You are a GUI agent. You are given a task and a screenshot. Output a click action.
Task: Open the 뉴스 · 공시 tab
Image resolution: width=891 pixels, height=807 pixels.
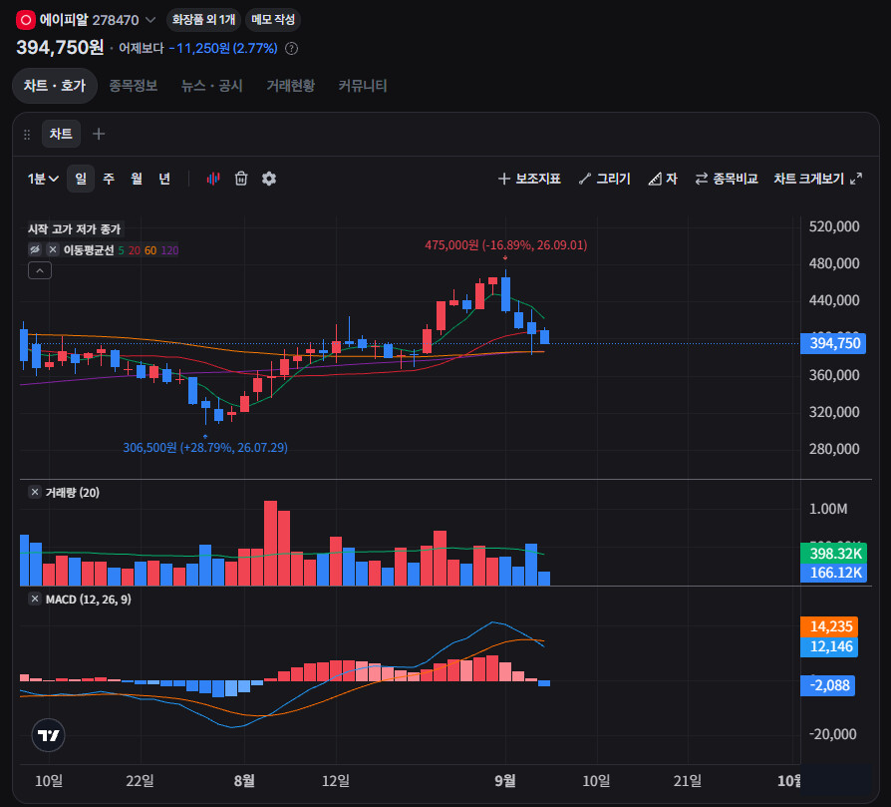(212, 86)
